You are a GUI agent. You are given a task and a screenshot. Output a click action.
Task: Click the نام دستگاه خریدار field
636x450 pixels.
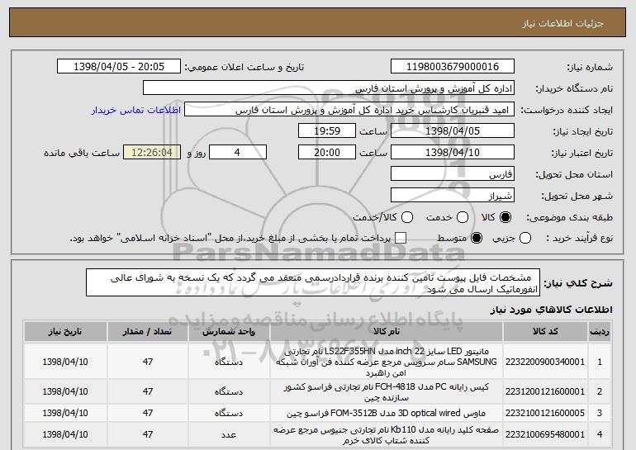329,88
